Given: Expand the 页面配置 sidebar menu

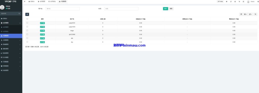Looking at the screenshot, I should [x=11, y=62].
